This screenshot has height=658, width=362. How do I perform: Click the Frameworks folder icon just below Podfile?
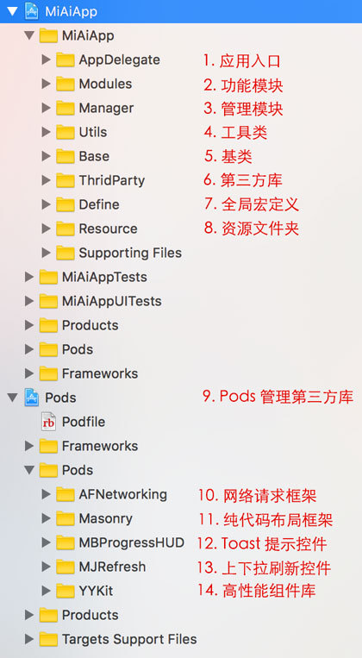[x=48, y=446]
